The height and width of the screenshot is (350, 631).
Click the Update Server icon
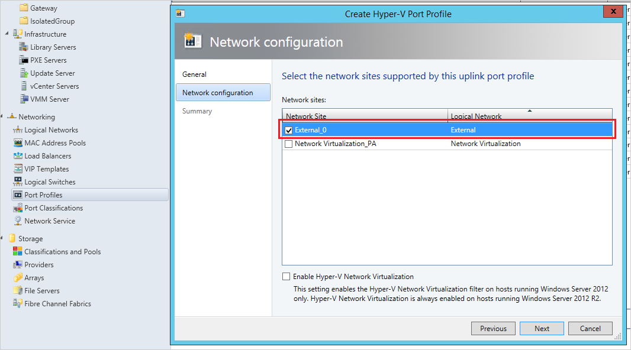pyautogui.click(x=24, y=73)
